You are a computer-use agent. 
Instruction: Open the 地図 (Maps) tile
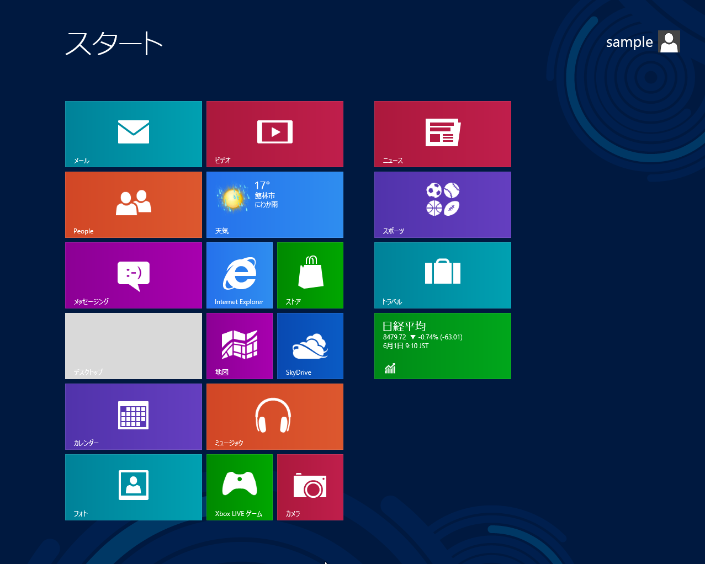(x=240, y=346)
